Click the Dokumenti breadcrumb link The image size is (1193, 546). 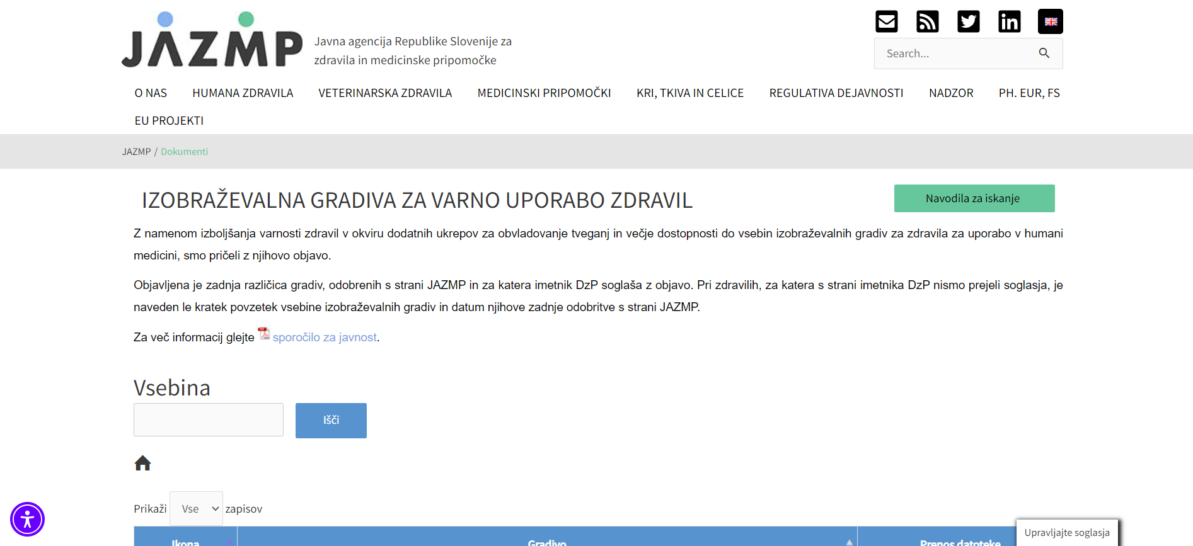tap(184, 152)
